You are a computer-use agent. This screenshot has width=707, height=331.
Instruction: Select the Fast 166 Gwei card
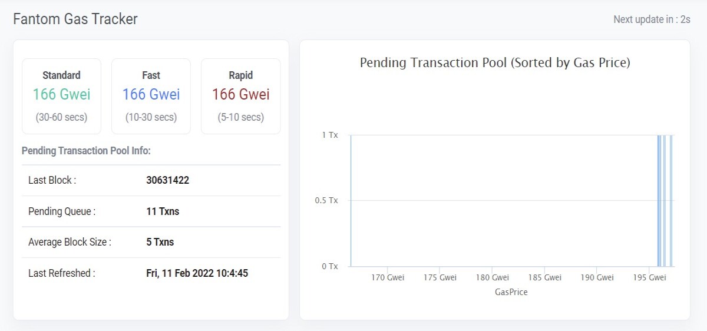pyautogui.click(x=151, y=96)
